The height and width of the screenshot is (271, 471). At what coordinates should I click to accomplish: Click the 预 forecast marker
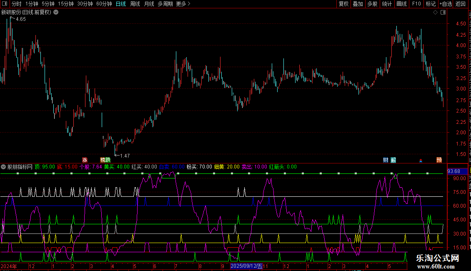pos(439,160)
